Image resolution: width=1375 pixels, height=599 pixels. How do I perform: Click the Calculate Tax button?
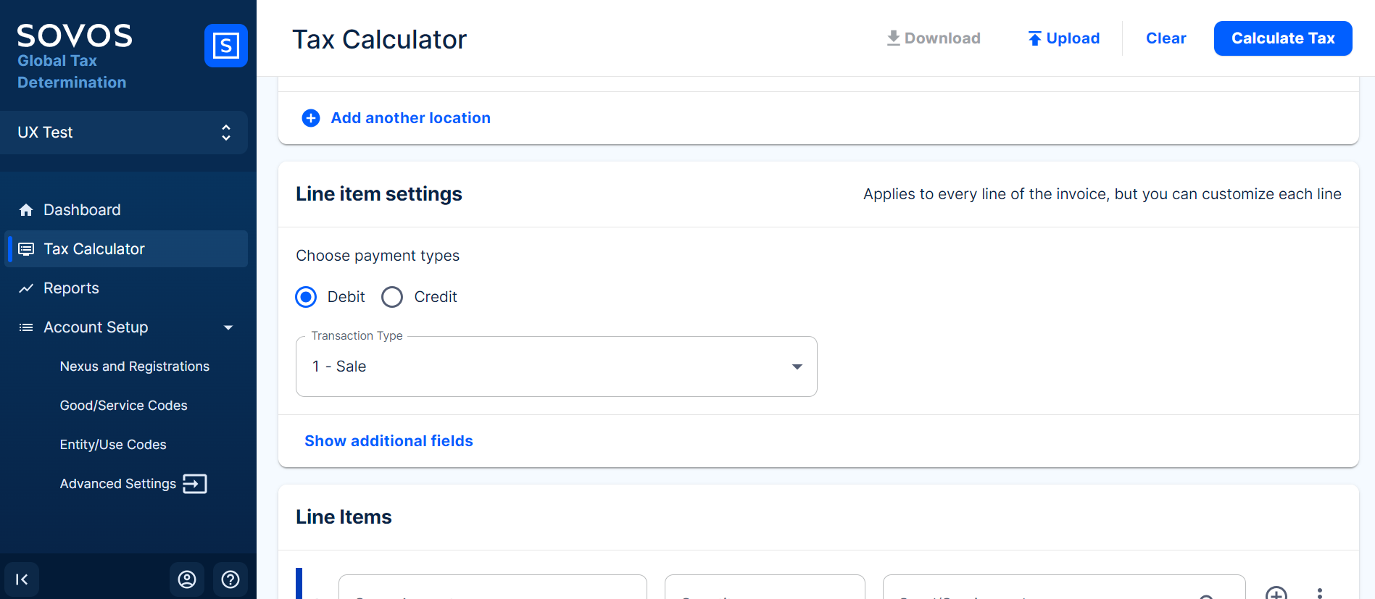[x=1282, y=38]
